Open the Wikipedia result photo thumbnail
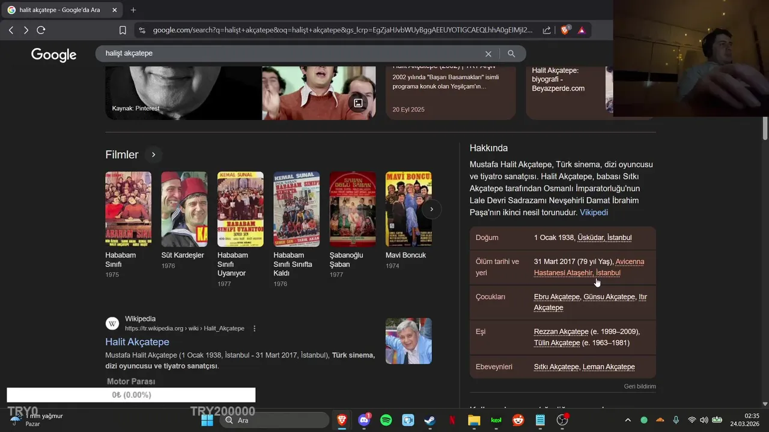 pos(409,341)
